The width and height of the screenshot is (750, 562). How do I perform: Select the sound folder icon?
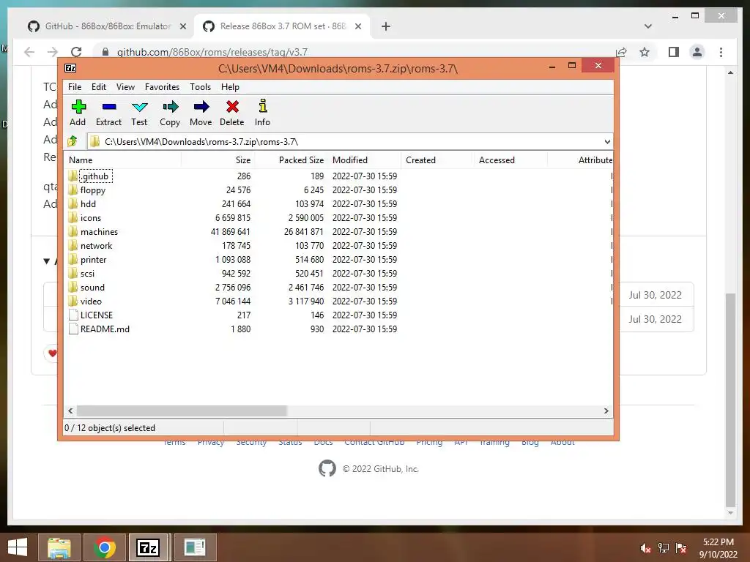73,287
